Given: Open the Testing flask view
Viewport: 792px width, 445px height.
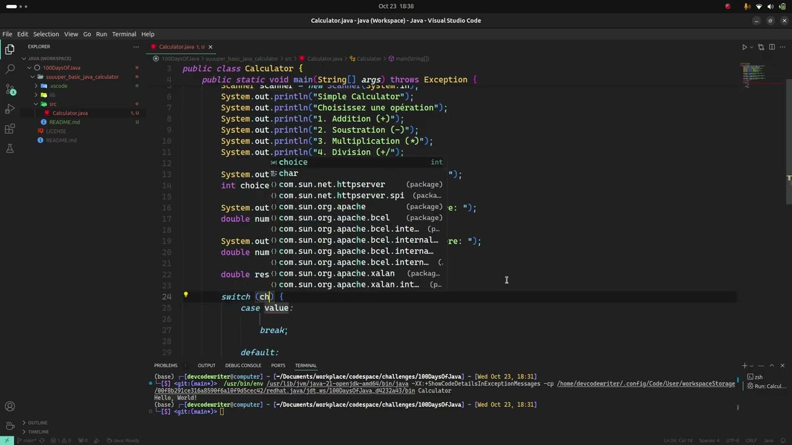Looking at the screenshot, I should click(10, 148).
